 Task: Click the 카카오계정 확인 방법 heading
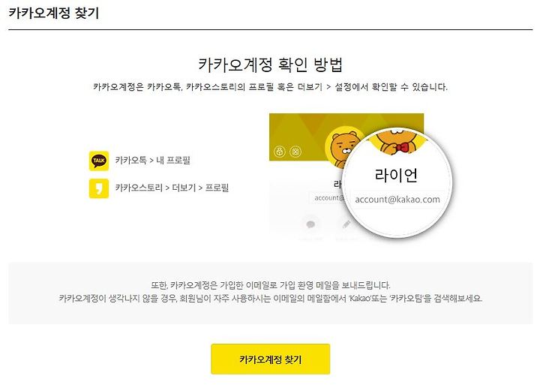[x=270, y=65]
